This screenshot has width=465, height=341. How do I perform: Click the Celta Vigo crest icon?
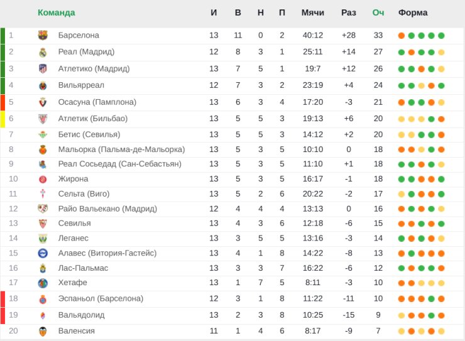pos(43,194)
